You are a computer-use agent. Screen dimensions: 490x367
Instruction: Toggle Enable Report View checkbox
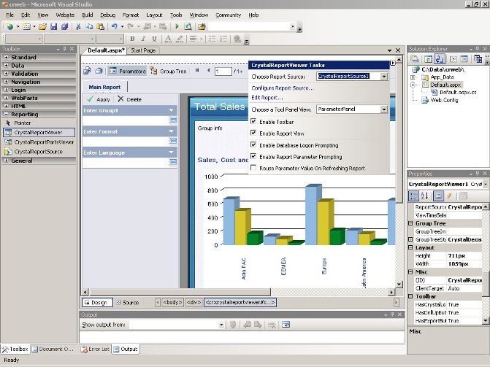253,133
